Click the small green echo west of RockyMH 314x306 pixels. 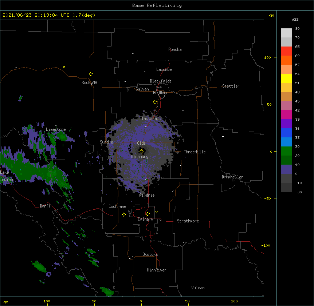(20, 98)
